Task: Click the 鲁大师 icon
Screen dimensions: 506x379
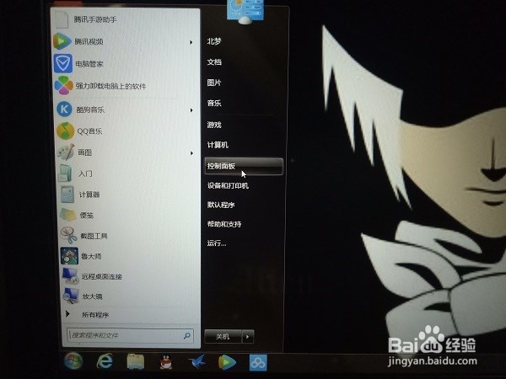Action: [69, 256]
